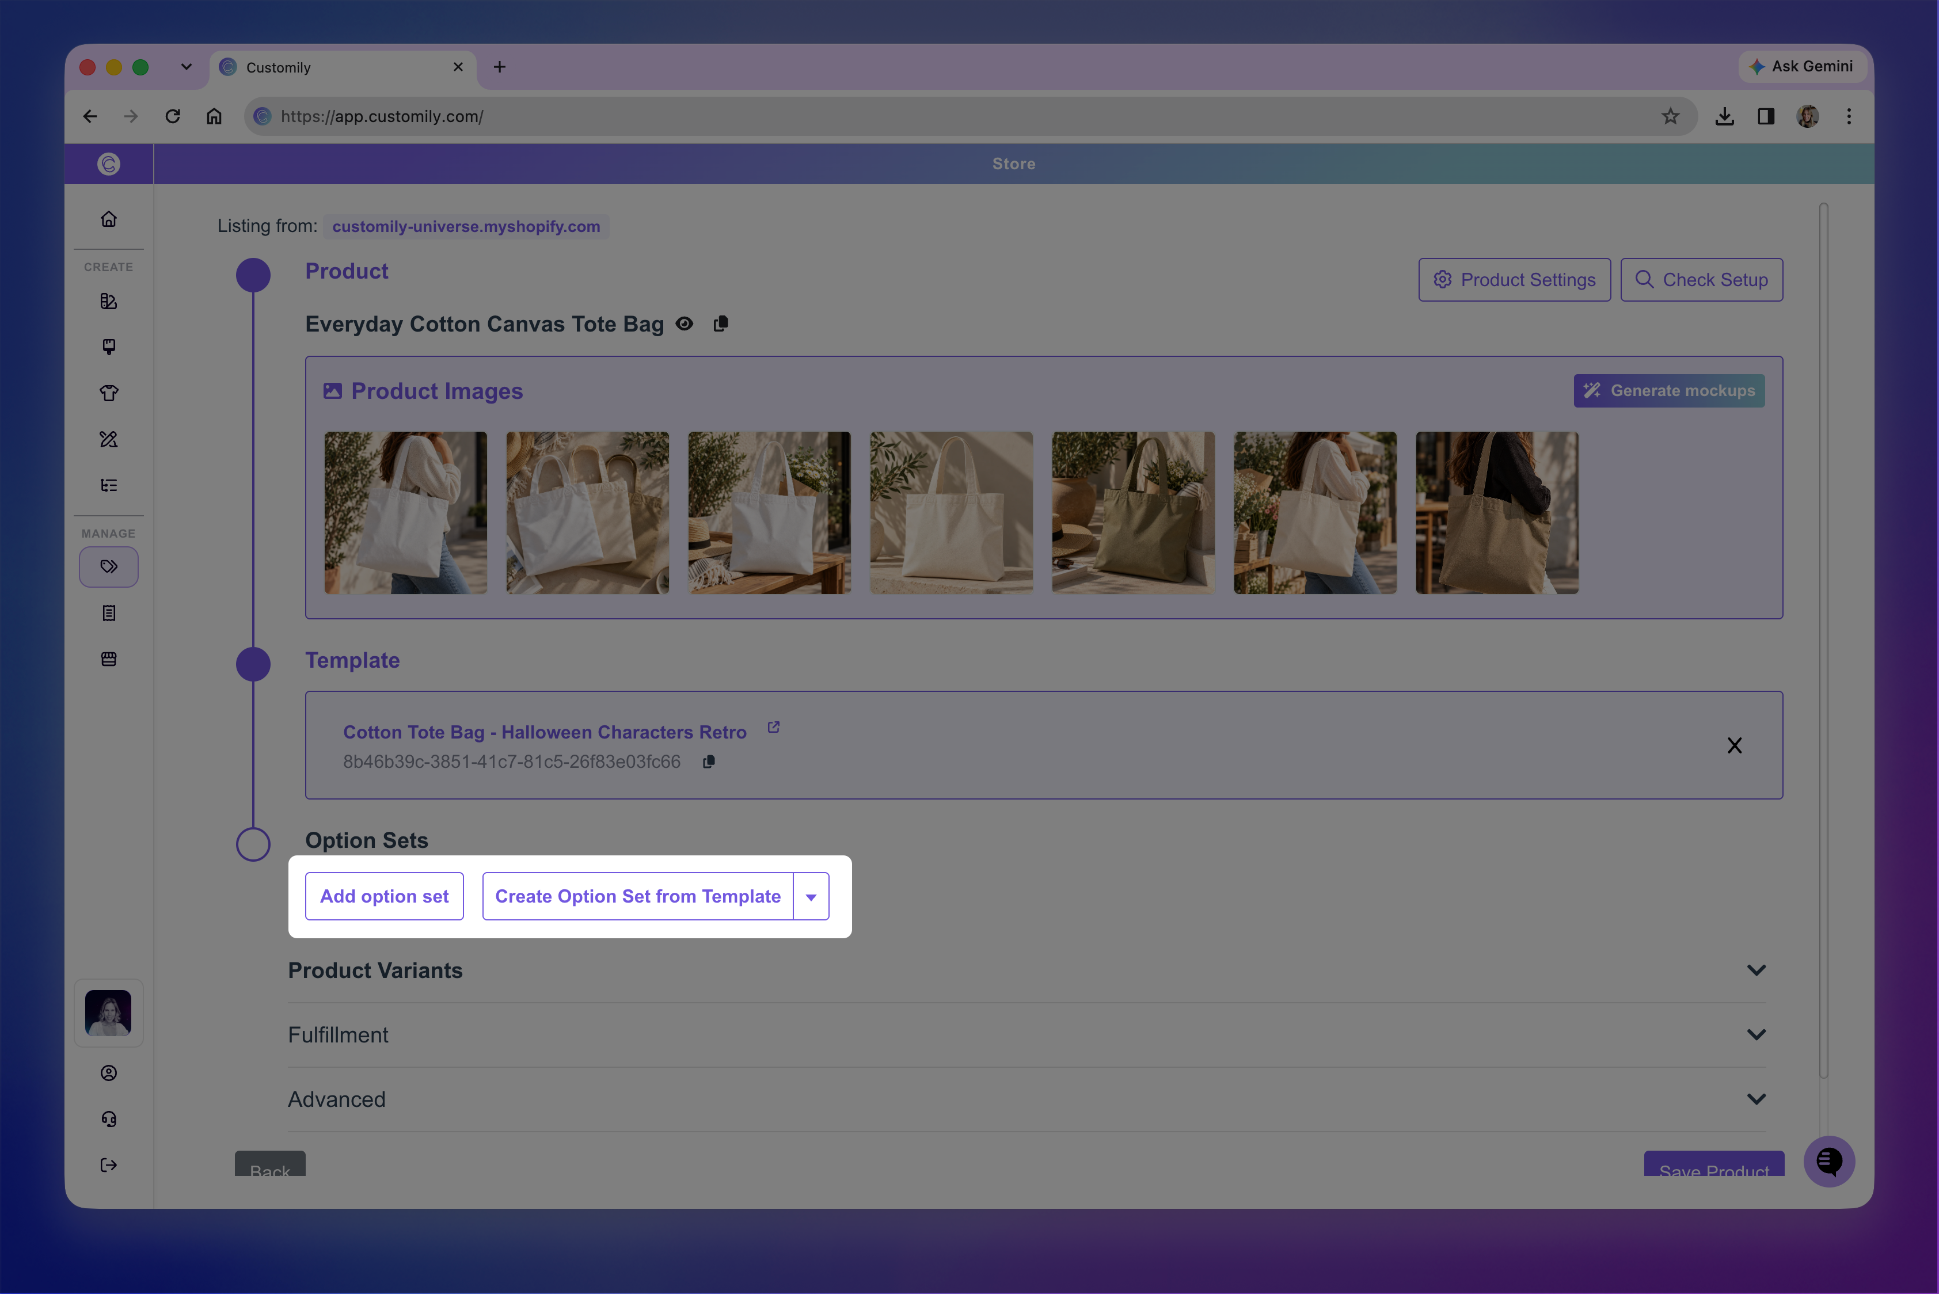Click the Template step circle in the timeline
Image resolution: width=1939 pixels, height=1294 pixels.
[253, 664]
